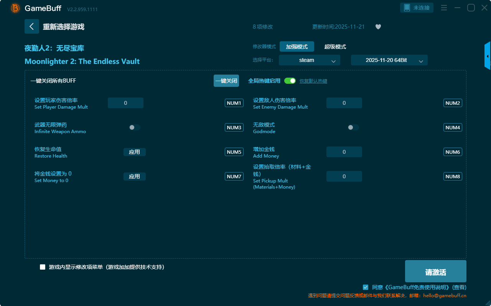The image size is (491, 306).
Task: Click the GameBuff logo icon
Action: [15, 8]
